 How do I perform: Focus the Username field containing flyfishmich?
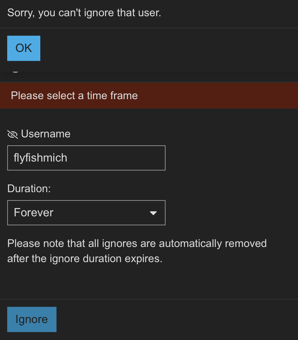[x=86, y=158]
